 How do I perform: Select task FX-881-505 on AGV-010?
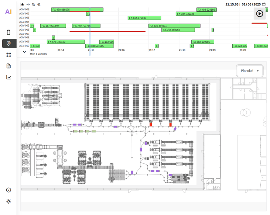coord(261,46)
